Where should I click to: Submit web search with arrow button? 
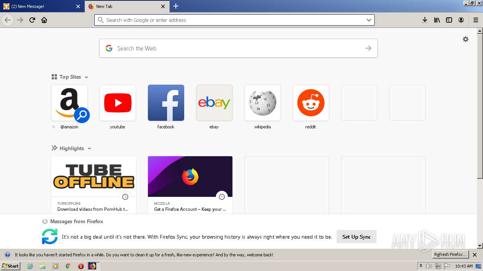[x=368, y=48]
